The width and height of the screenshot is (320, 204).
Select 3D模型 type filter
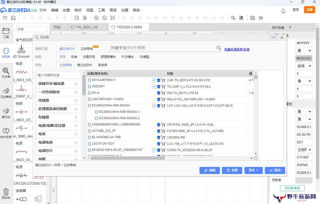tap(144, 57)
